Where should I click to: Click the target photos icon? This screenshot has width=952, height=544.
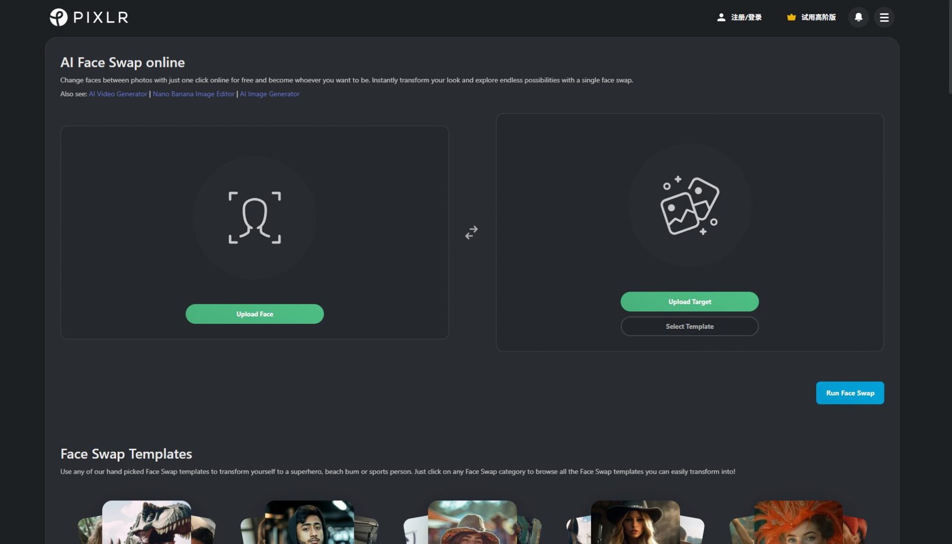click(689, 205)
